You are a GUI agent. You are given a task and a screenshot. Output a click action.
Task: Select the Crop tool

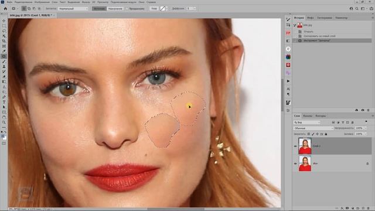(4, 41)
